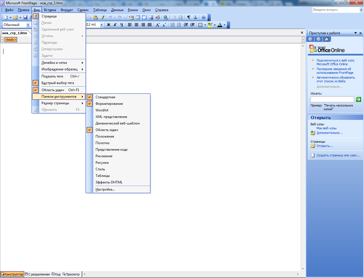The image size is (364, 278).
Task: Click the Italic К button
Action: pyautogui.click(x=115, y=25)
